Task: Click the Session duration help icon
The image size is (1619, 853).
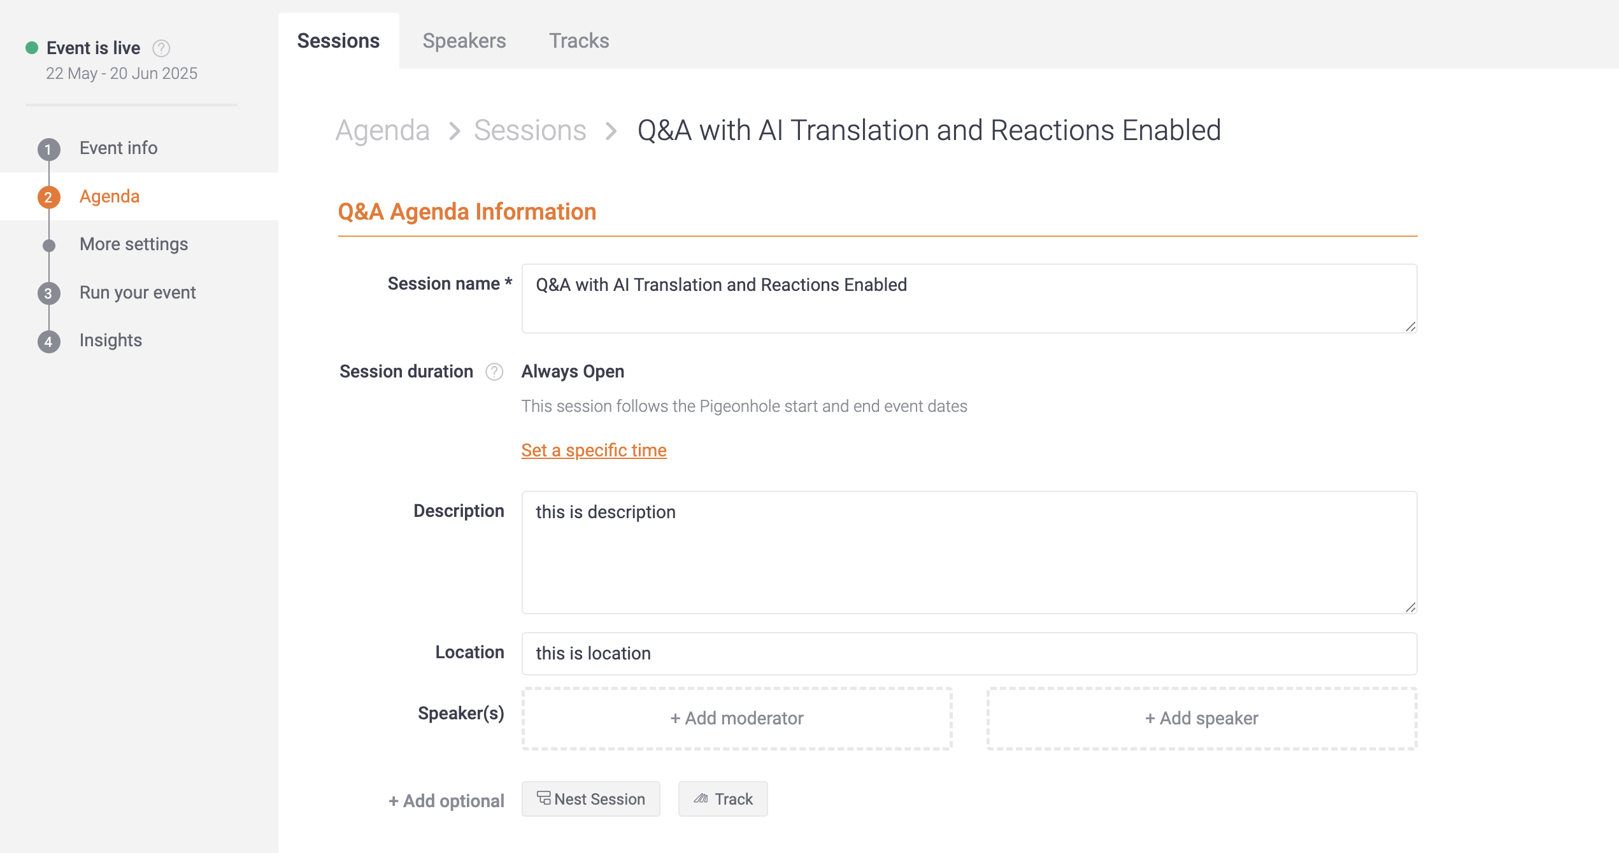Action: point(494,372)
